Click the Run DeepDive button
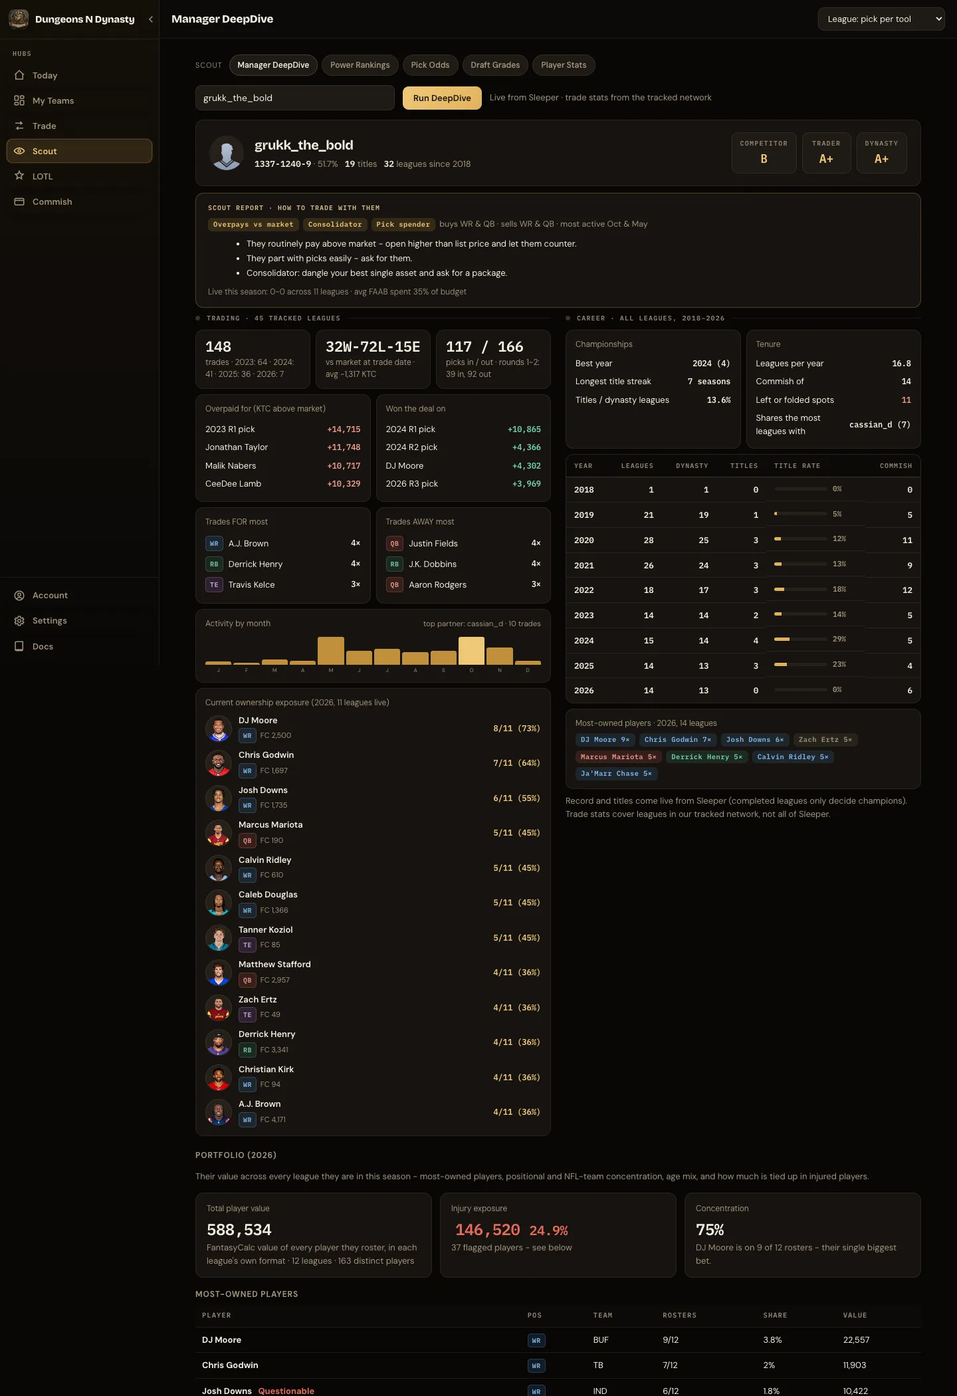Screen dimensions: 957x1396 pos(442,98)
